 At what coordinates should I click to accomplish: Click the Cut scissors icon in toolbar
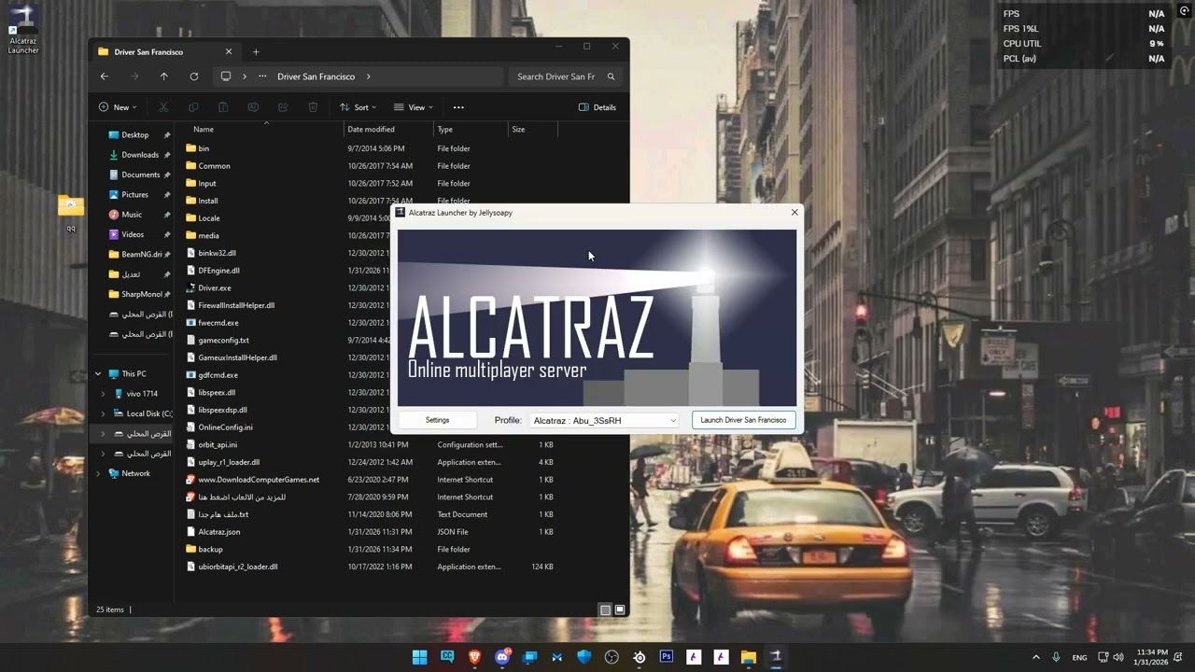coord(163,107)
